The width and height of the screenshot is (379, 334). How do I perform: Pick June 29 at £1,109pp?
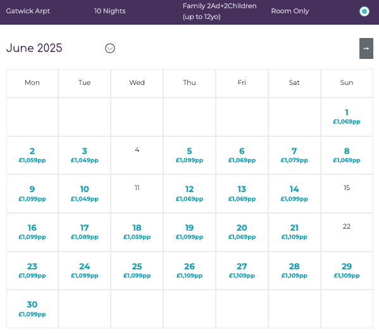[x=347, y=271]
